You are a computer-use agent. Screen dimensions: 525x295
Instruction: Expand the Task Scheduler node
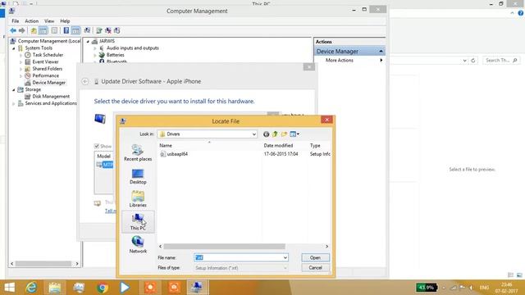(21, 55)
